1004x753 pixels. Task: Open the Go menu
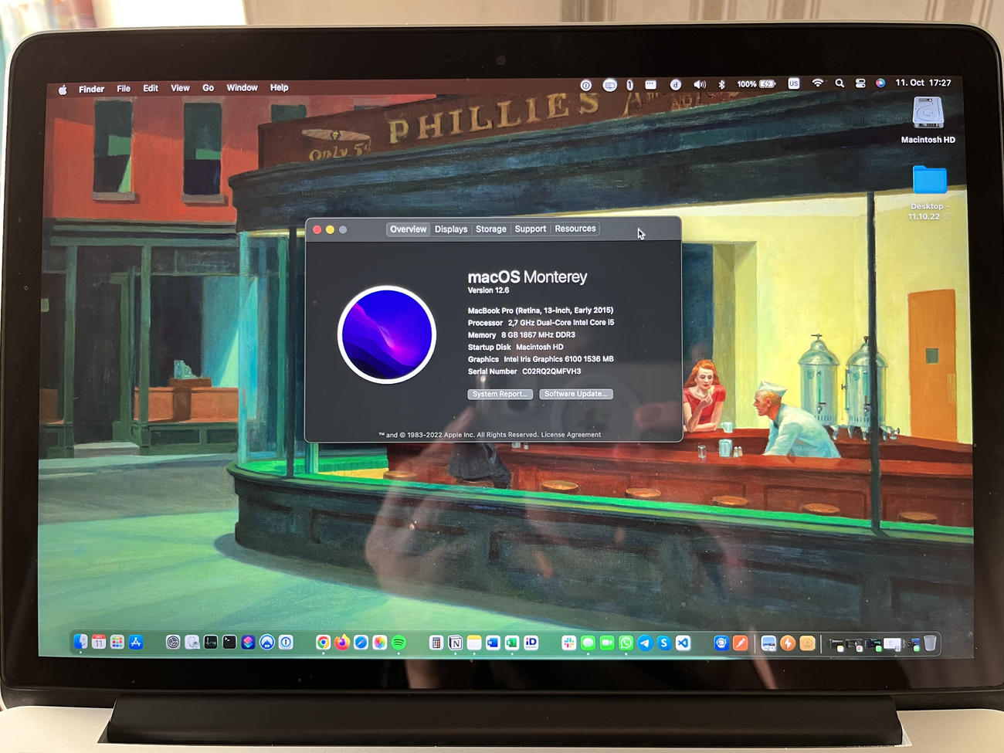pyautogui.click(x=209, y=88)
